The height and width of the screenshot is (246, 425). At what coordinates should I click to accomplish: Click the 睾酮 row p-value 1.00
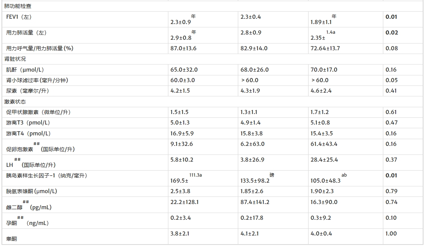391,234
